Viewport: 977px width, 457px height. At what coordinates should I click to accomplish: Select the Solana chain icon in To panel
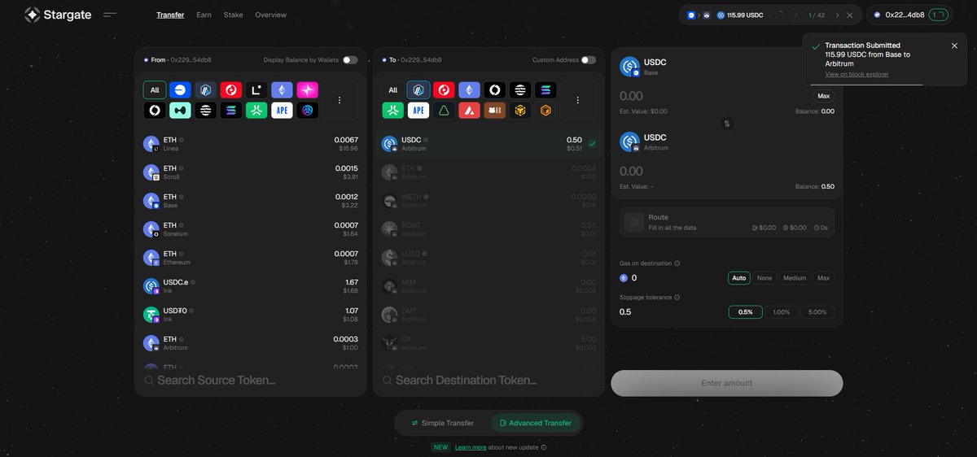pyautogui.click(x=545, y=90)
